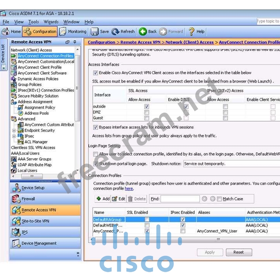
Task: Enable Match Case checkbox
Action: 220,199
